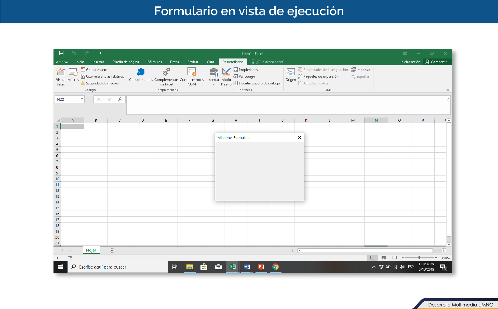Viewport: 498px width, 309px height.
Task: Click the Ver código icon
Action: click(x=236, y=77)
